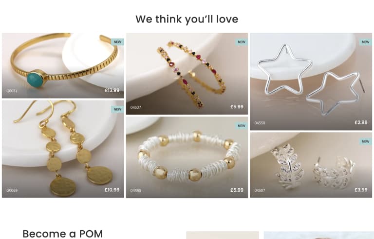The height and width of the screenshot is (239, 374).
Task: Open the gold disc drop earrings G0069
Action: (x=63, y=149)
